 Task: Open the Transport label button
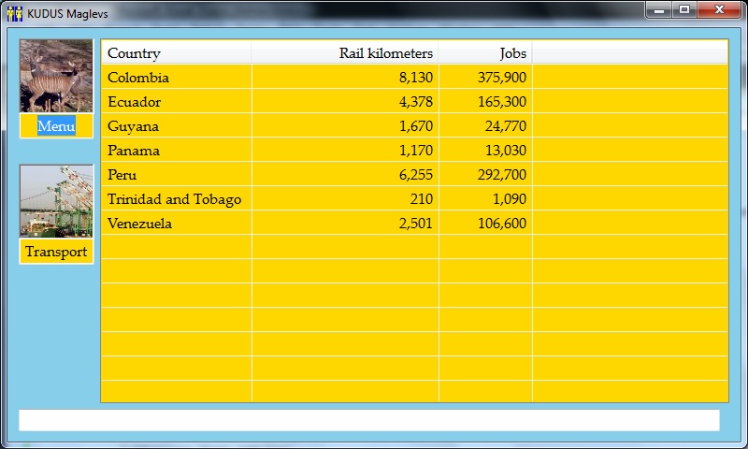[x=56, y=252]
